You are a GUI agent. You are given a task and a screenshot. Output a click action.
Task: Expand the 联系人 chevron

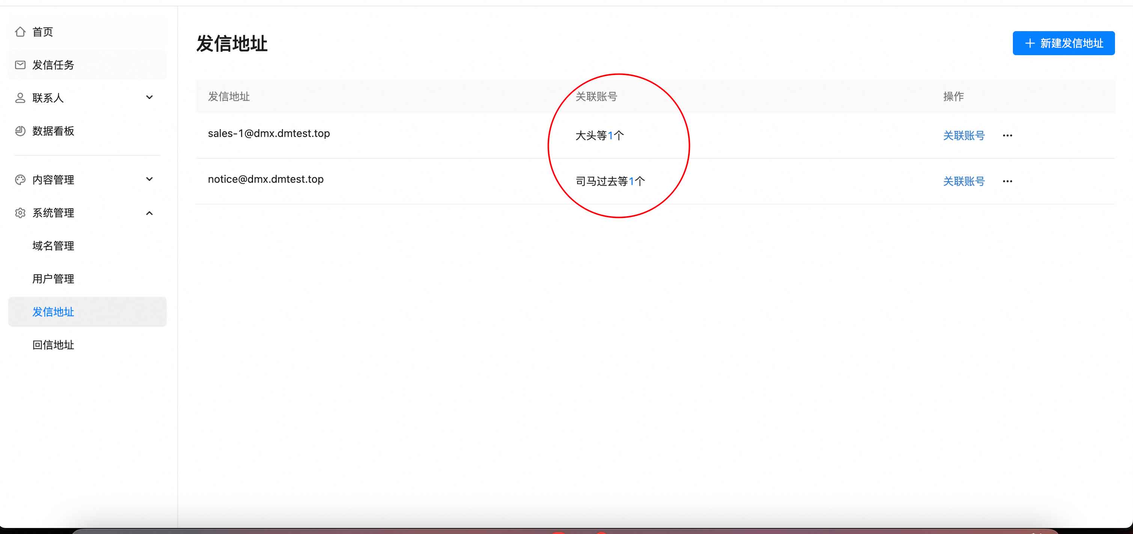pyautogui.click(x=149, y=97)
